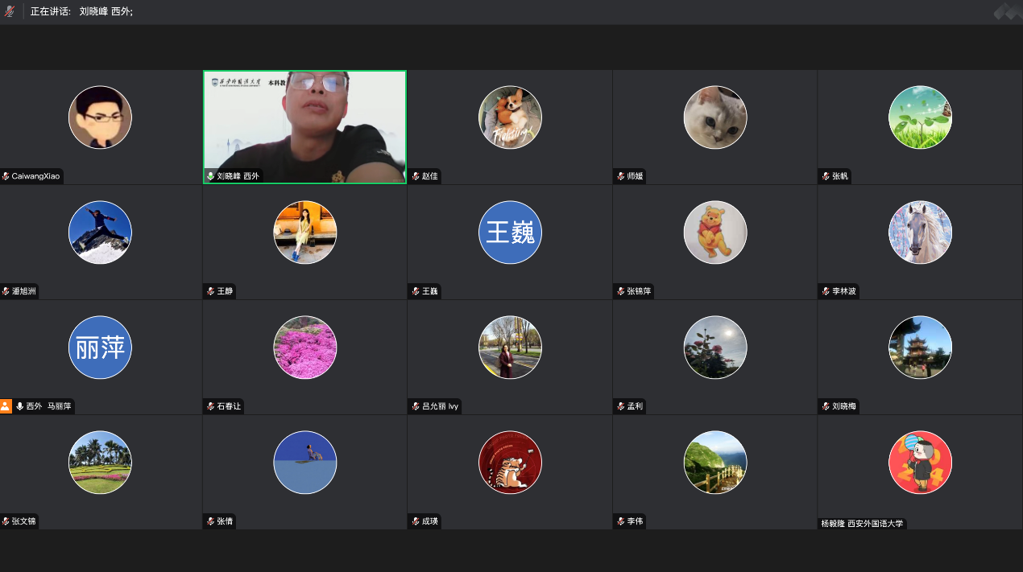1023x572 pixels.
Task: Click the 王巍 blue name avatar
Action: (510, 233)
